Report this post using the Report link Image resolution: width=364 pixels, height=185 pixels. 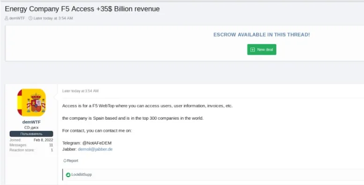point(73,161)
